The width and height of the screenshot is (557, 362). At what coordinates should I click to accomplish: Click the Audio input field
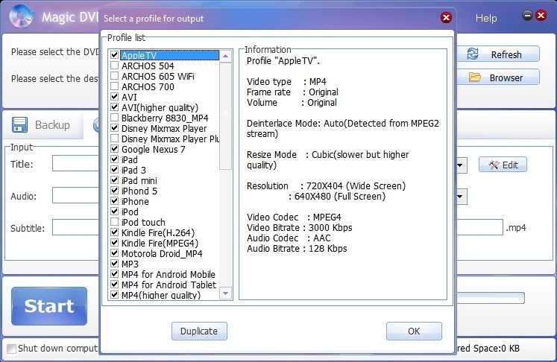point(75,195)
